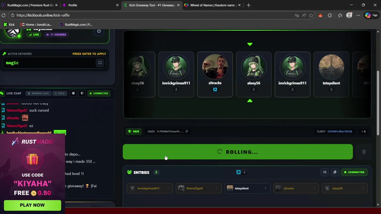Click the translate page icon in address bar
Image resolution: width=381 pixels, height=214 pixels.
point(297,15)
